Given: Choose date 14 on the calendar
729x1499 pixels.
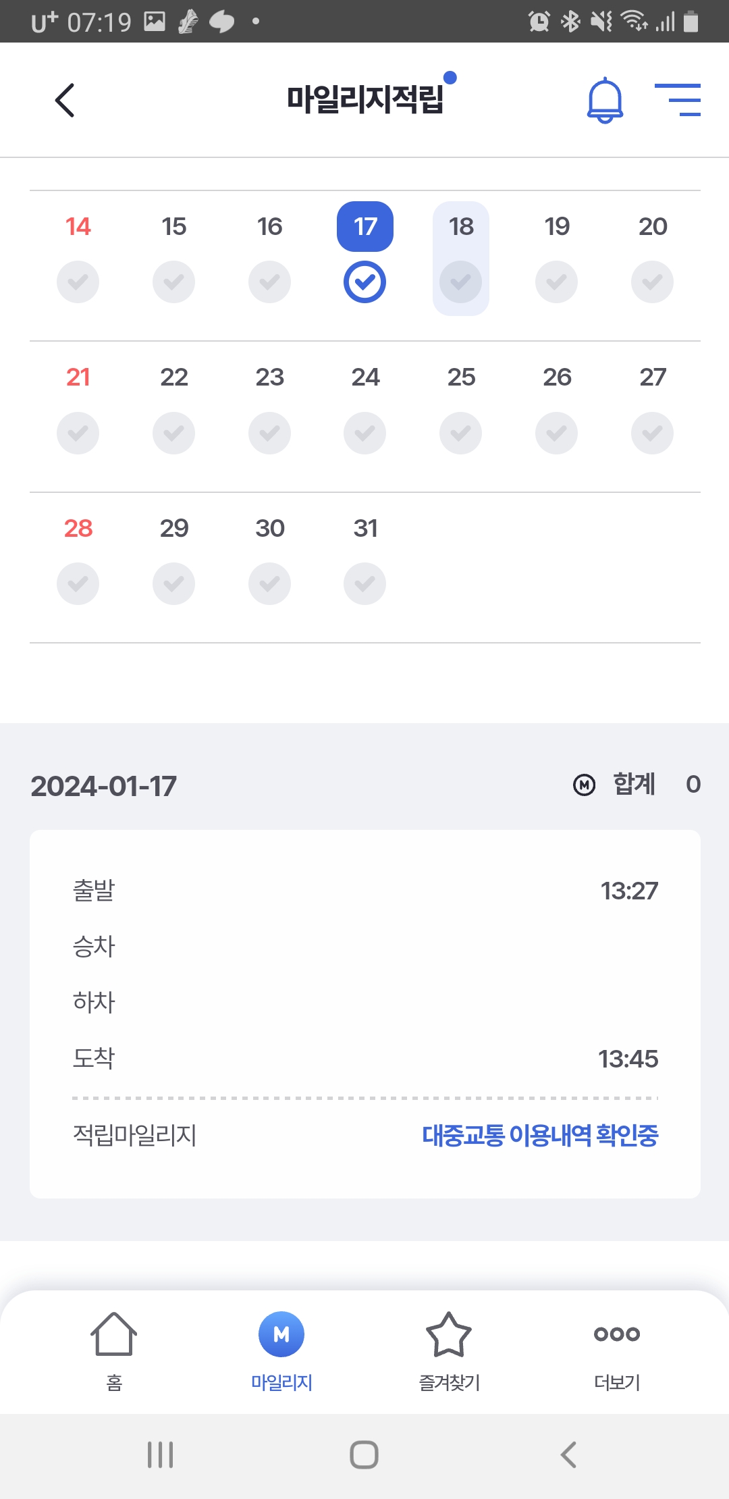Looking at the screenshot, I should pyautogui.click(x=78, y=226).
